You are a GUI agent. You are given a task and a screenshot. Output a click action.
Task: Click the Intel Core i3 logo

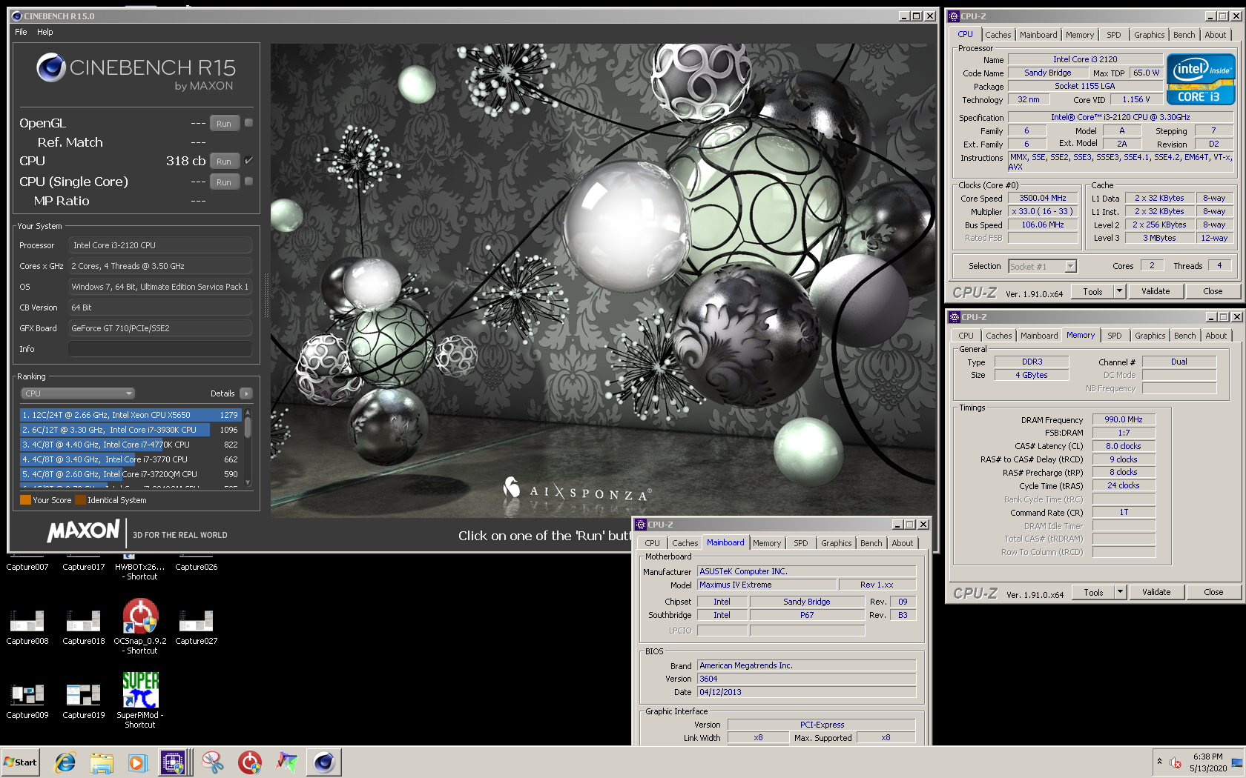(1200, 79)
